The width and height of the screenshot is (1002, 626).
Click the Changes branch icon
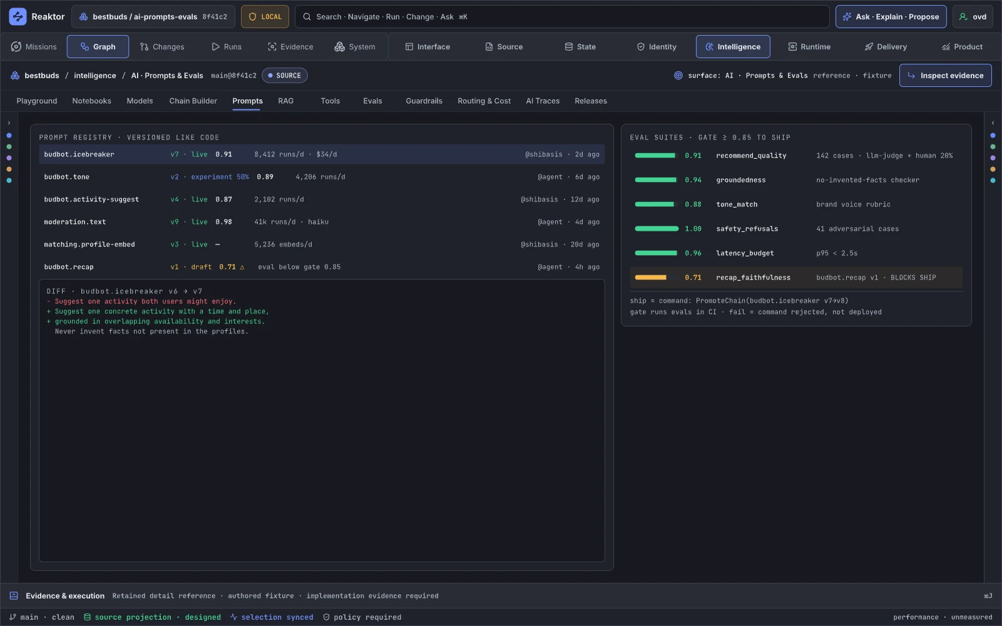pos(145,47)
